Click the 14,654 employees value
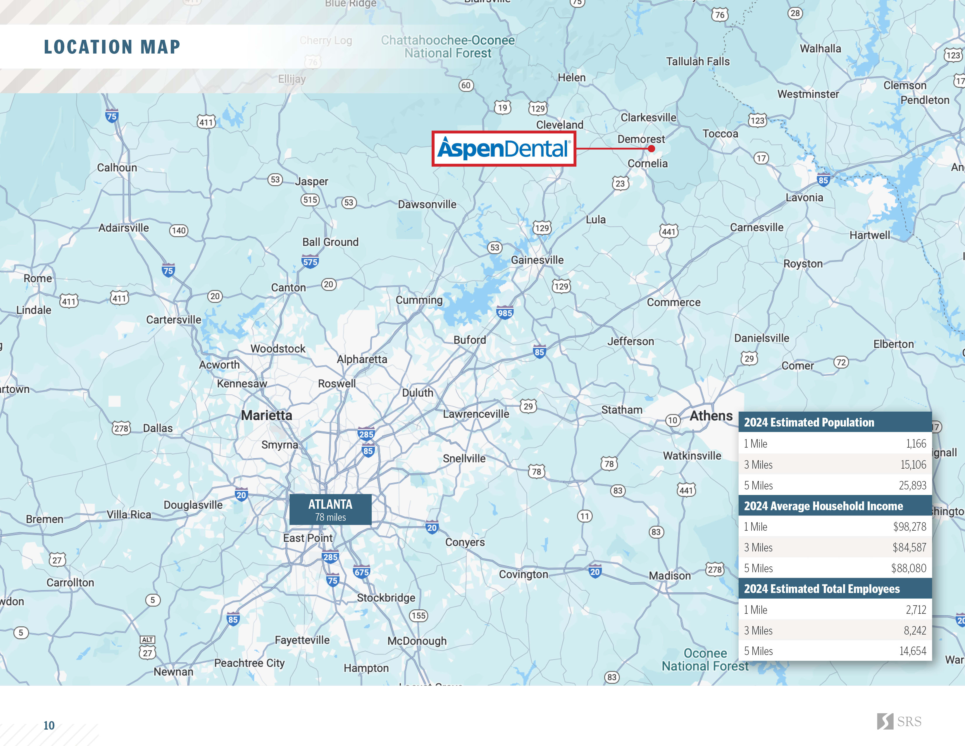965x746 pixels. tap(913, 651)
